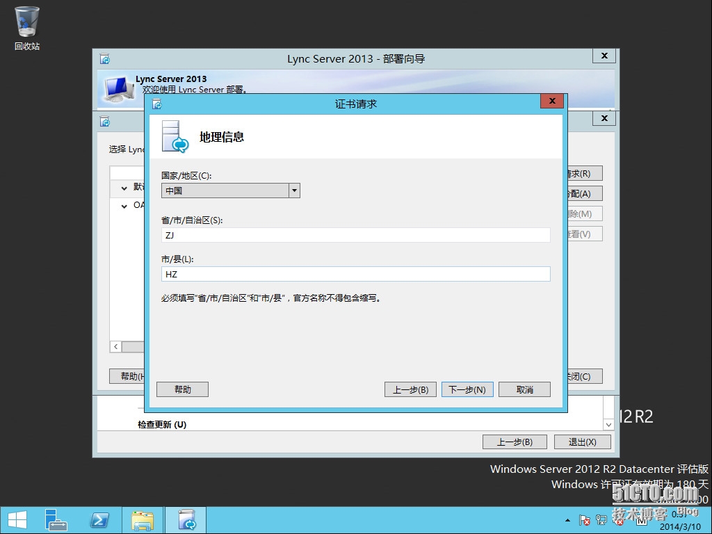
Task: Click the 帮助 button in certificate request dialog
Action: 183,389
